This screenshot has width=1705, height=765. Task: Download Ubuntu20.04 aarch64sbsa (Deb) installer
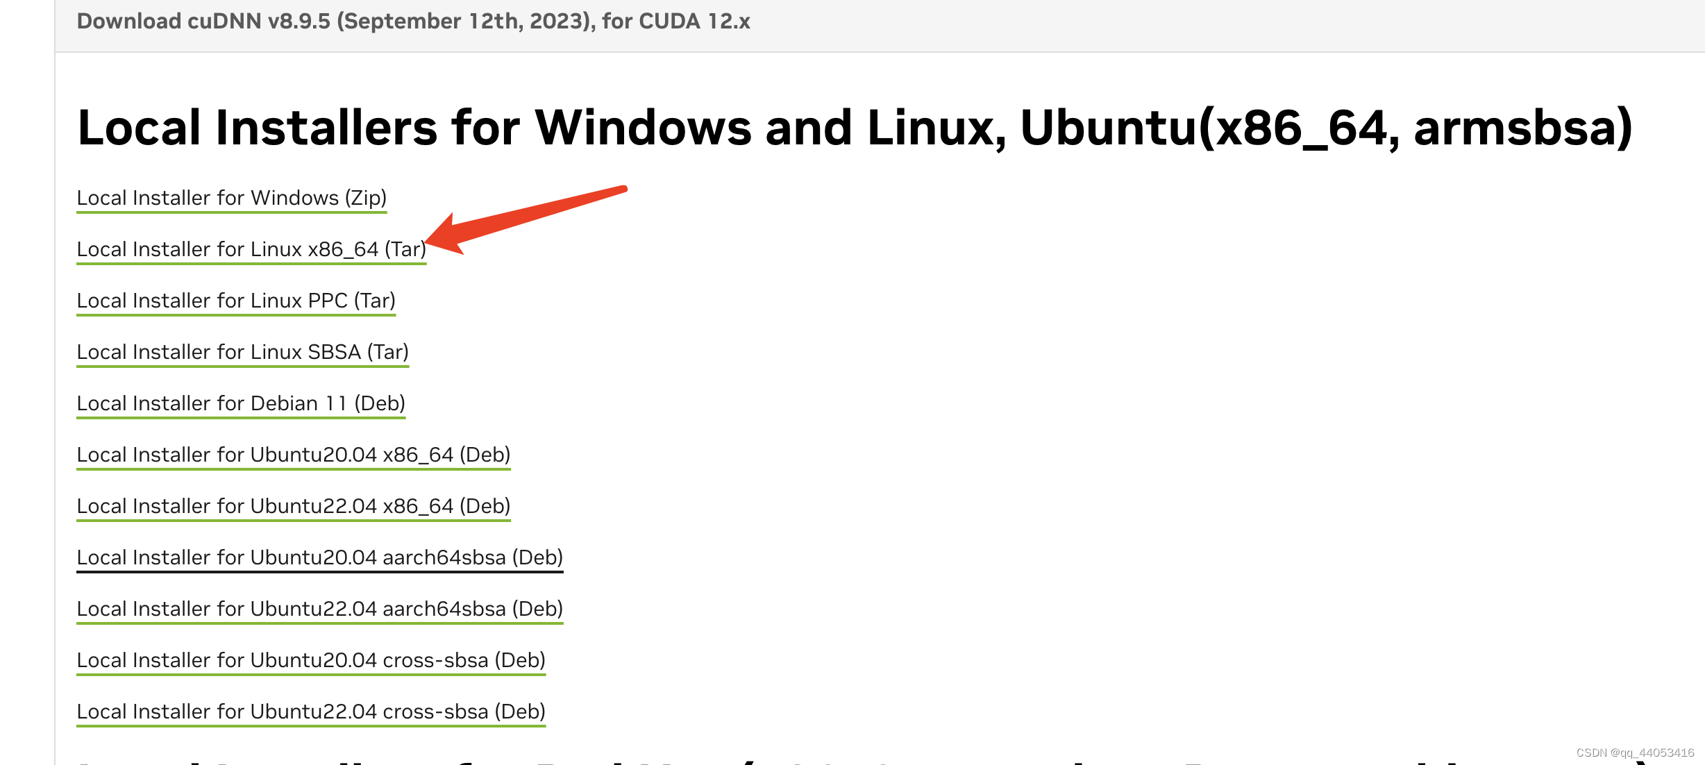pos(319,557)
